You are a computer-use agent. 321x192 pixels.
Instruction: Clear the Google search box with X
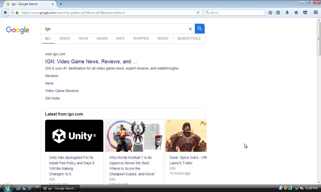pos(190,29)
